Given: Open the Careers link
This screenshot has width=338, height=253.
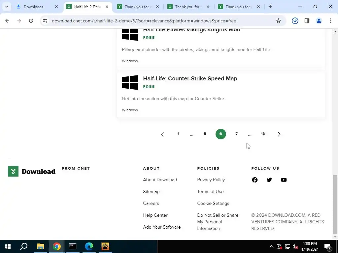Looking at the screenshot, I should 151,203.
